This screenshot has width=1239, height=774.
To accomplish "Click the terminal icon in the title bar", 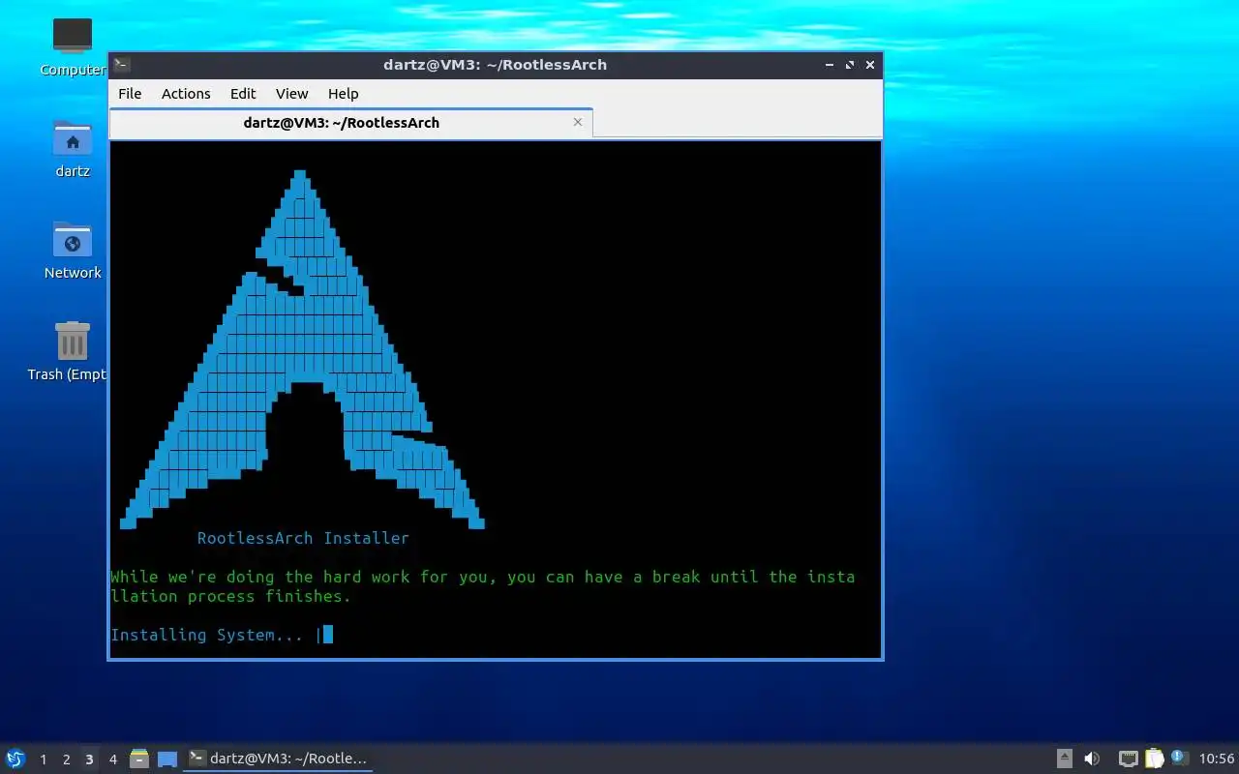I will click(122, 65).
